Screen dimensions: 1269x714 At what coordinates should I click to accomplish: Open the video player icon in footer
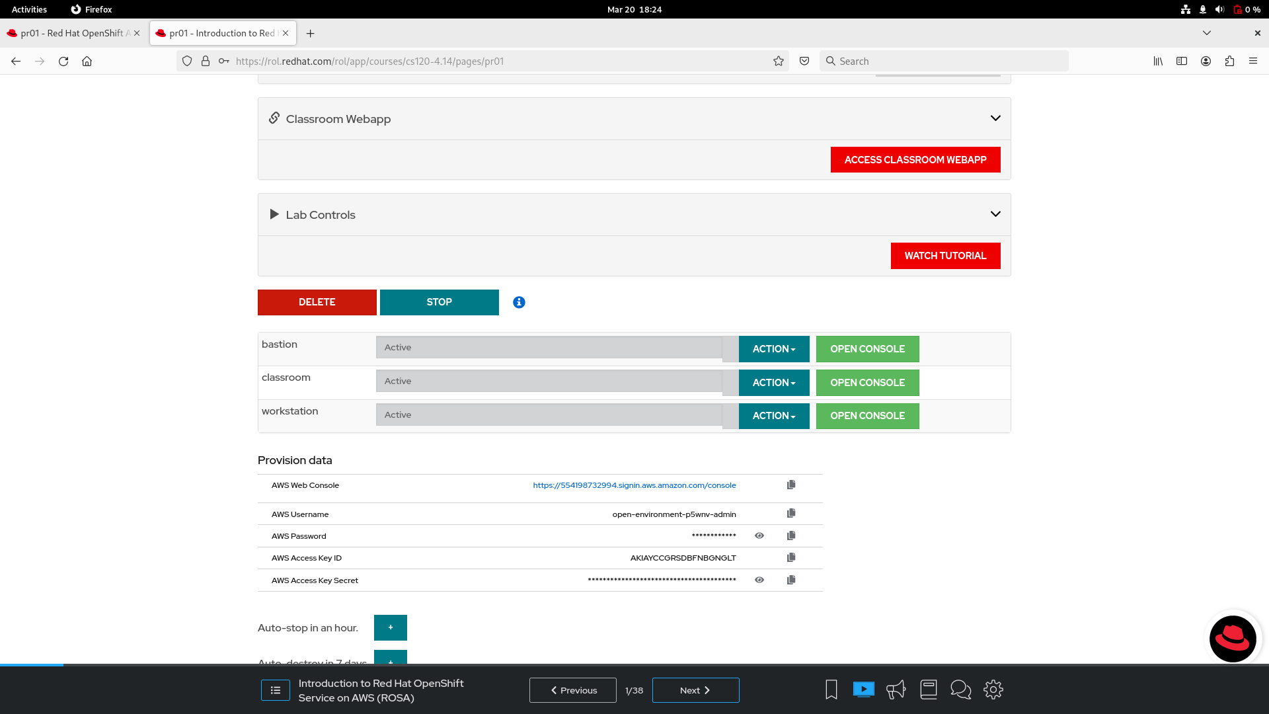[863, 690]
